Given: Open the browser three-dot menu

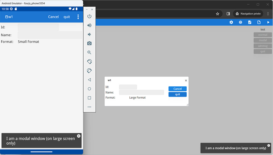Looking at the screenshot, I should coord(268,14).
